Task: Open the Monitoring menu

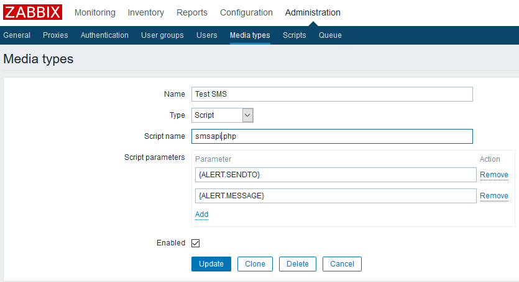Action: pyautogui.click(x=95, y=12)
